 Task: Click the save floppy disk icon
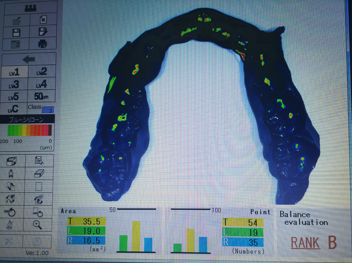[16, 32]
